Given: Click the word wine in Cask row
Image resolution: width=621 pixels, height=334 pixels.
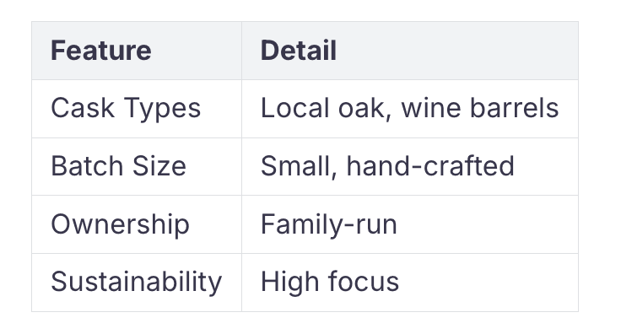Looking at the screenshot, I should click(431, 108).
